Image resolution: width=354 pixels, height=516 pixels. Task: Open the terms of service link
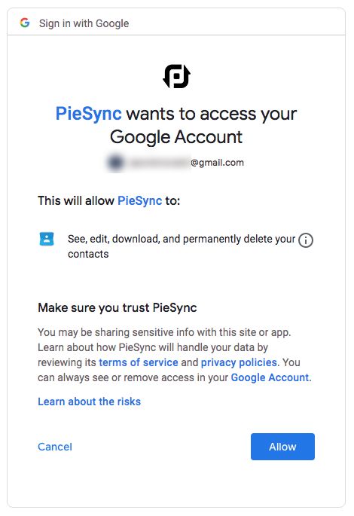[x=139, y=362]
